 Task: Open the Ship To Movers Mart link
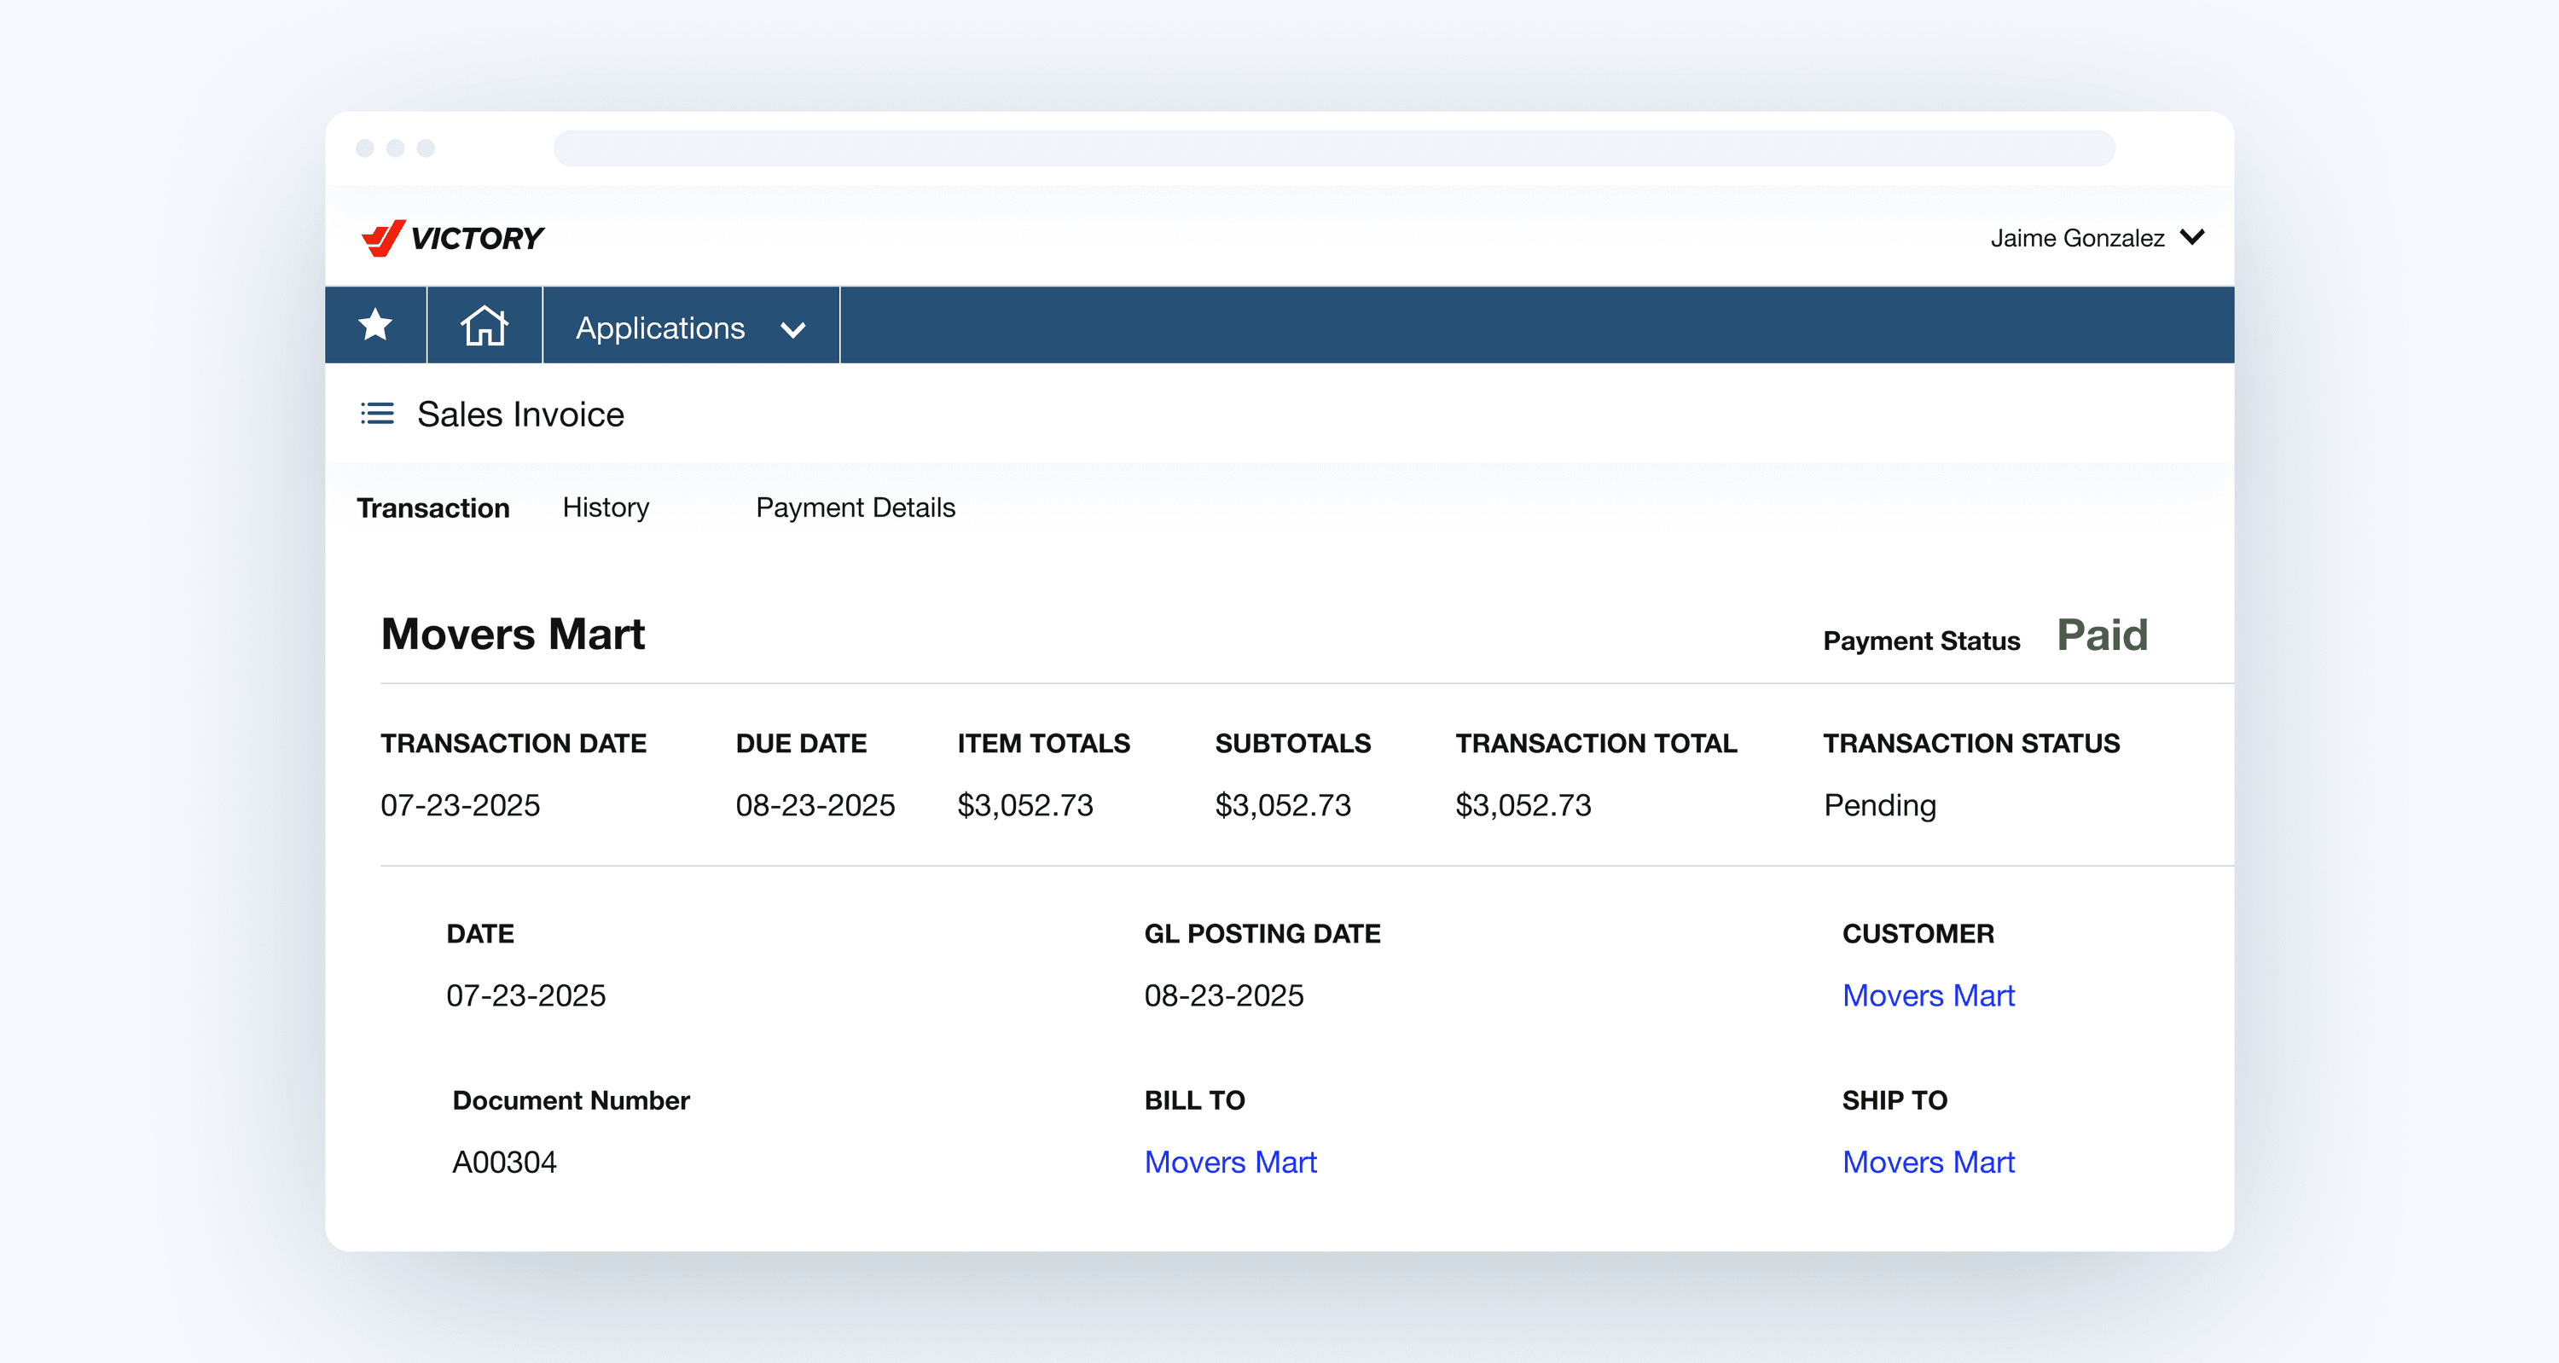pyautogui.click(x=1928, y=1163)
